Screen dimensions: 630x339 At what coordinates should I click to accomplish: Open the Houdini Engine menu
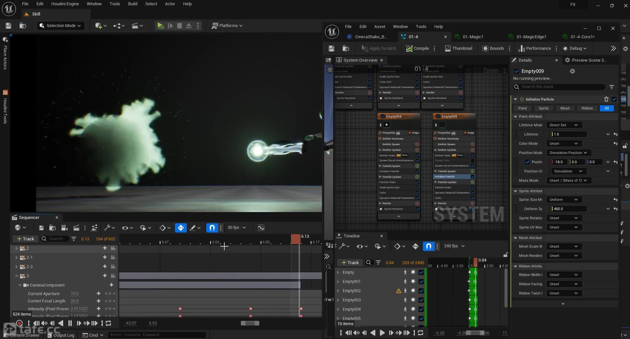coord(65,4)
